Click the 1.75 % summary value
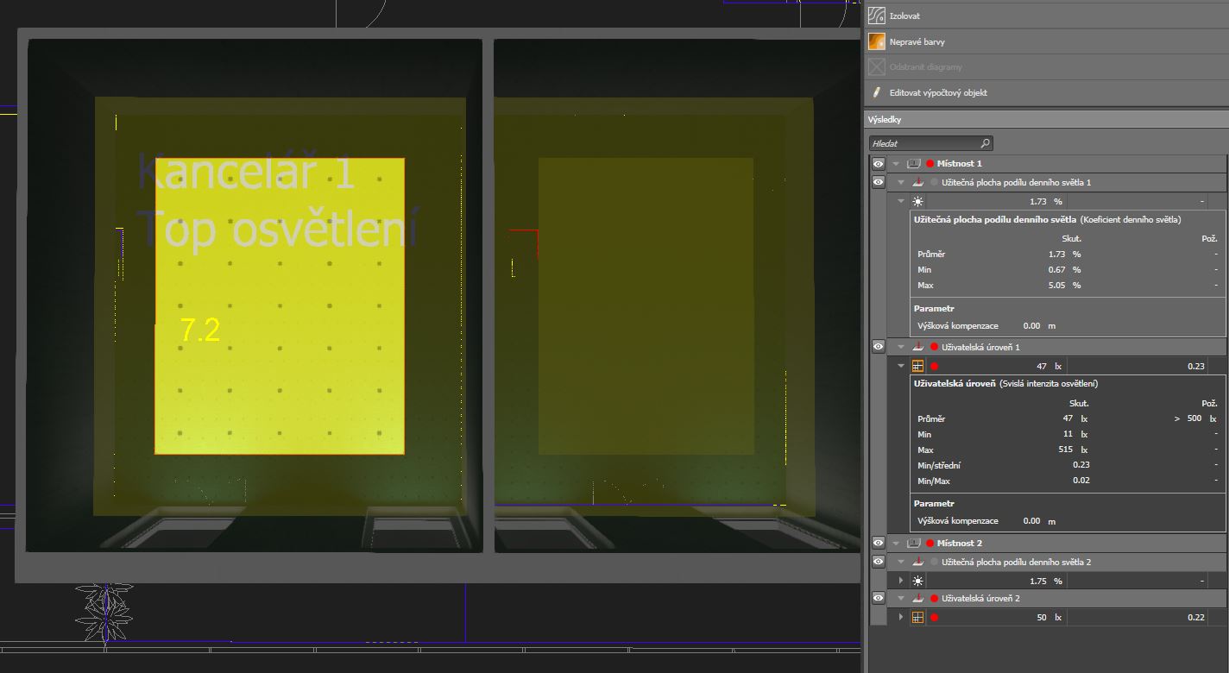1229x673 pixels. tap(1046, 581)
